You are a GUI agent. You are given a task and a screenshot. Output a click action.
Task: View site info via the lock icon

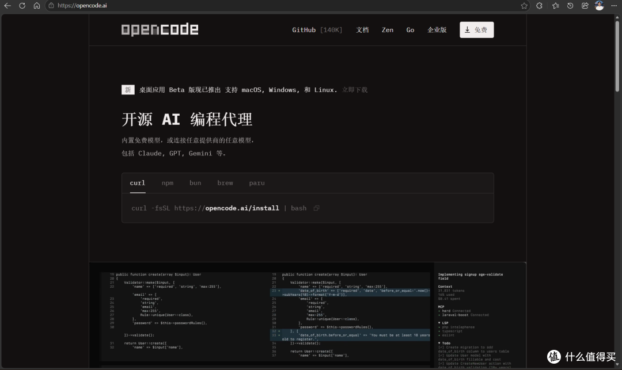point(51,6)
